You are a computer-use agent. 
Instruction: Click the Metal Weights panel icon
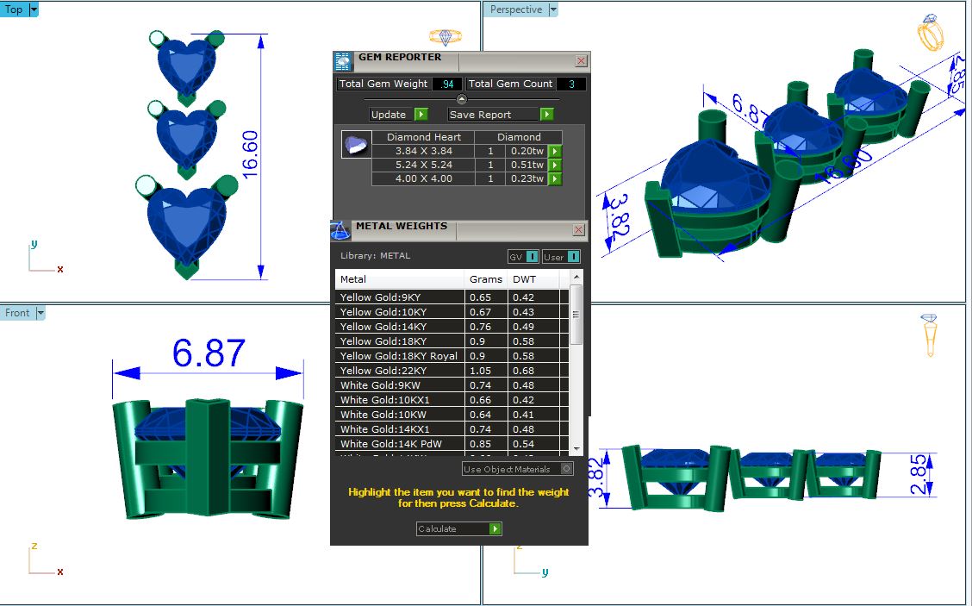[341, 231]
